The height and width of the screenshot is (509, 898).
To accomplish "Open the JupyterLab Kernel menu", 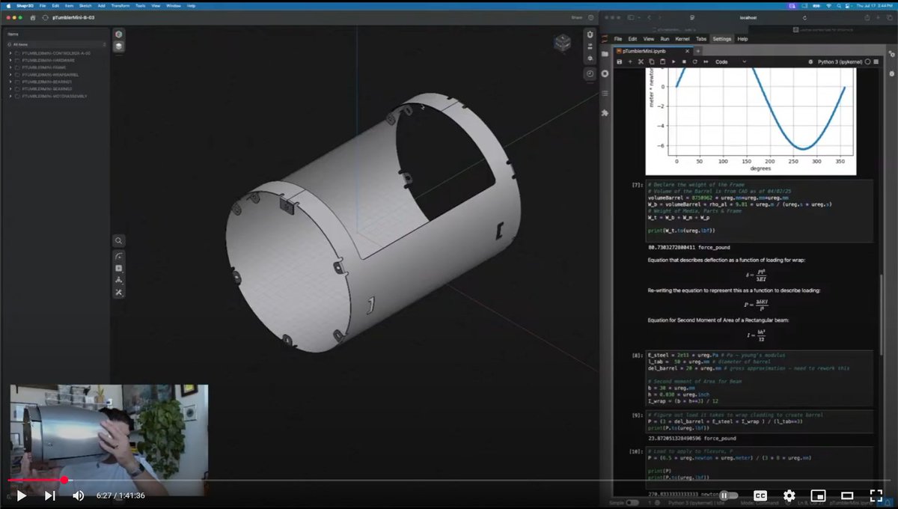I will pos(682,39).
